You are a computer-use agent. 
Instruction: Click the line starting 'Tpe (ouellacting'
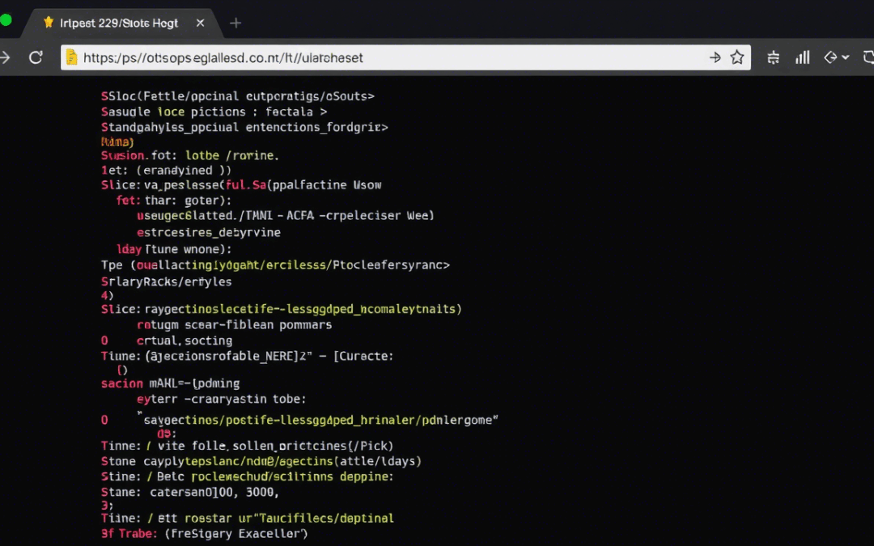pyautogui.click(x=275, y=265)
